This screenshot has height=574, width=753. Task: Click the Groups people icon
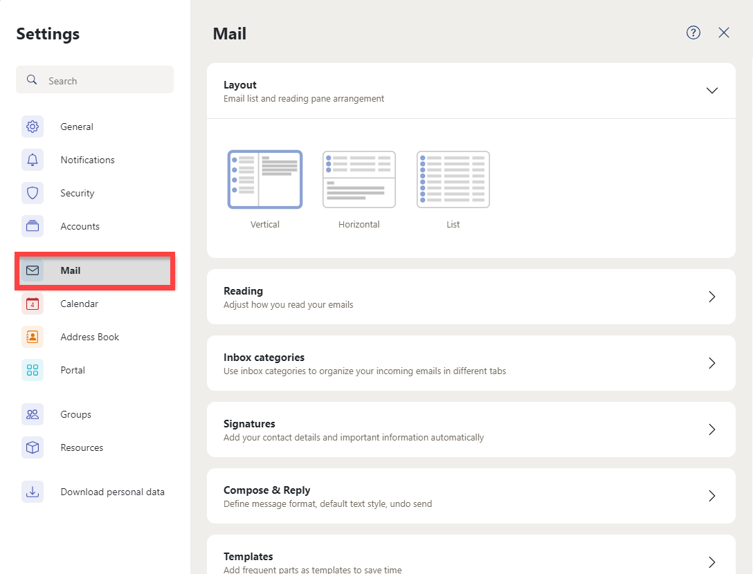pos(32,414)
